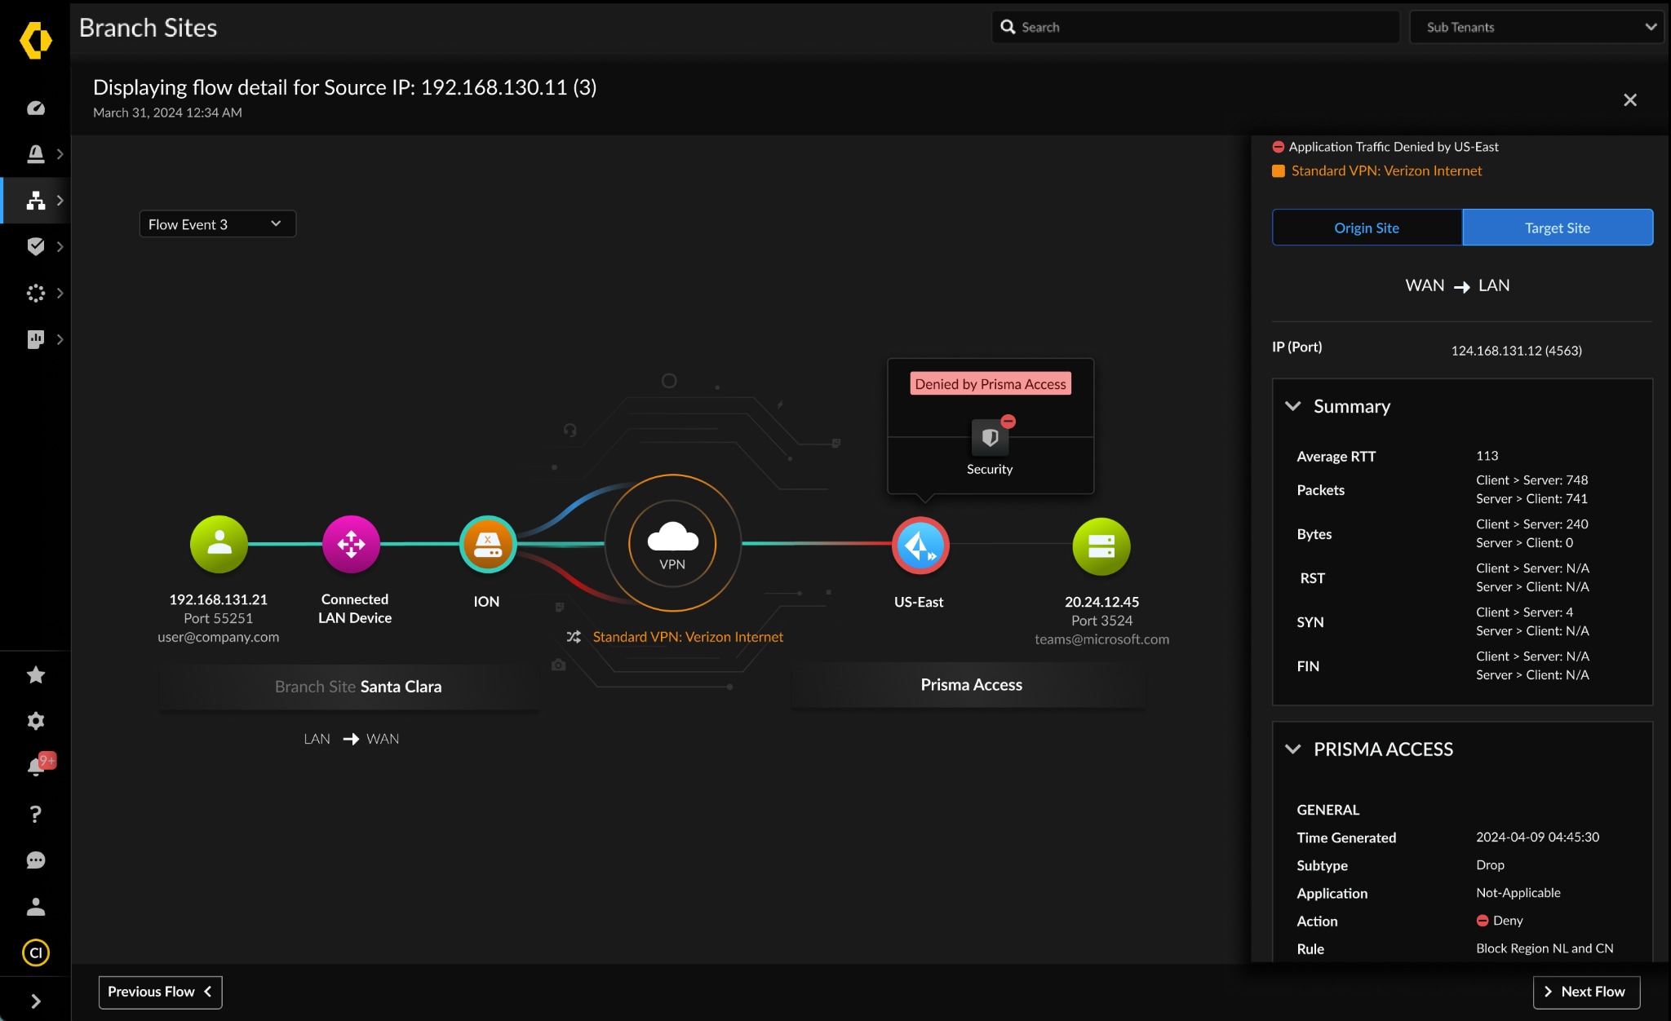This screenshot has height=1021, width=1671.
Task: Click the orange Standard VPN color square
Action: (x=1279, y=171)
